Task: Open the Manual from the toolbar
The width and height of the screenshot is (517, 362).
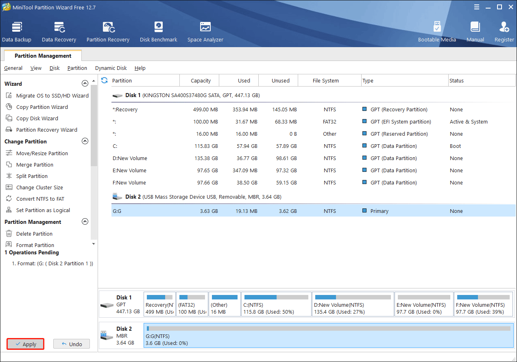Action: pyautogui.click(x=475, y=32)
